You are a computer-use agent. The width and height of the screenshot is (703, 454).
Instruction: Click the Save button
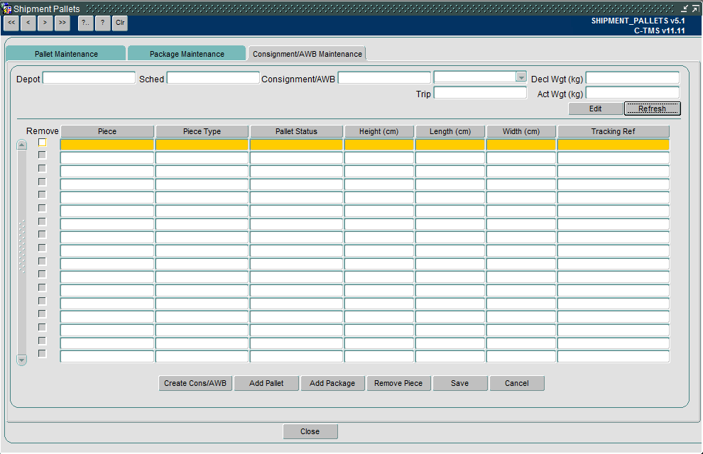(460, 383)
